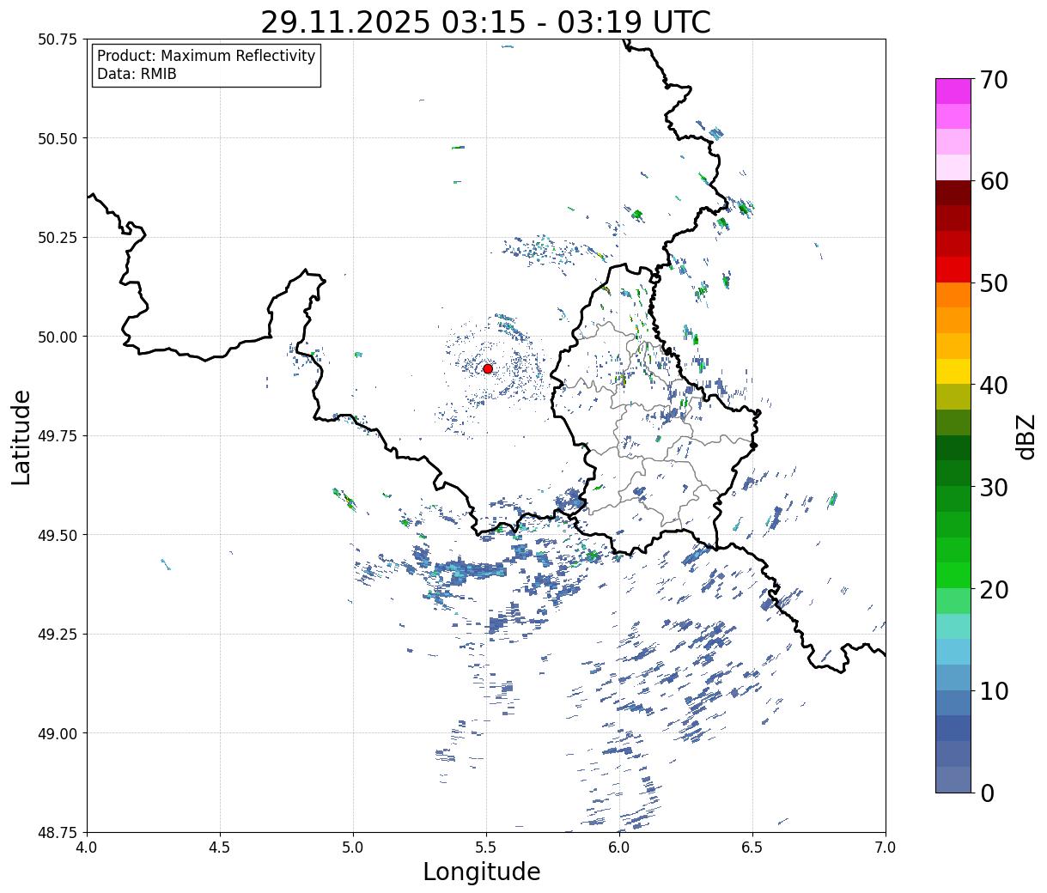Click the longitude tick label 6.5
Viewport: 1047px width, 893px height.
click(752, 847)
